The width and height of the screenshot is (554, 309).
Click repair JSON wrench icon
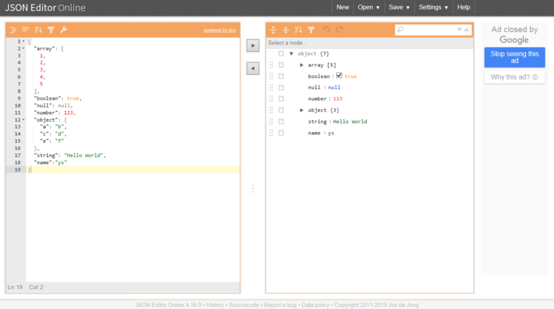(x=64, y=30)
